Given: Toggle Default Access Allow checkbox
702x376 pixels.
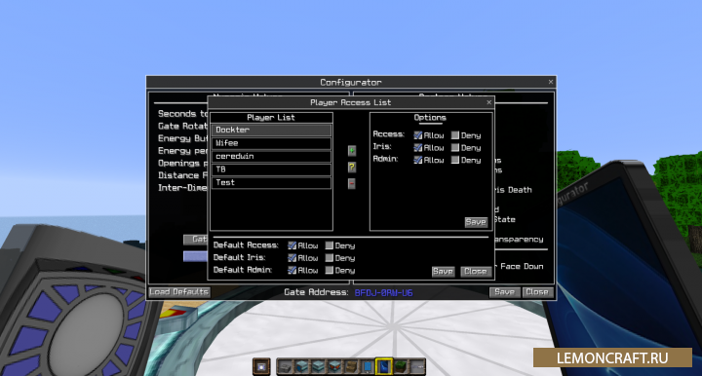Looking at the screenshot, I should click(292, 245).
